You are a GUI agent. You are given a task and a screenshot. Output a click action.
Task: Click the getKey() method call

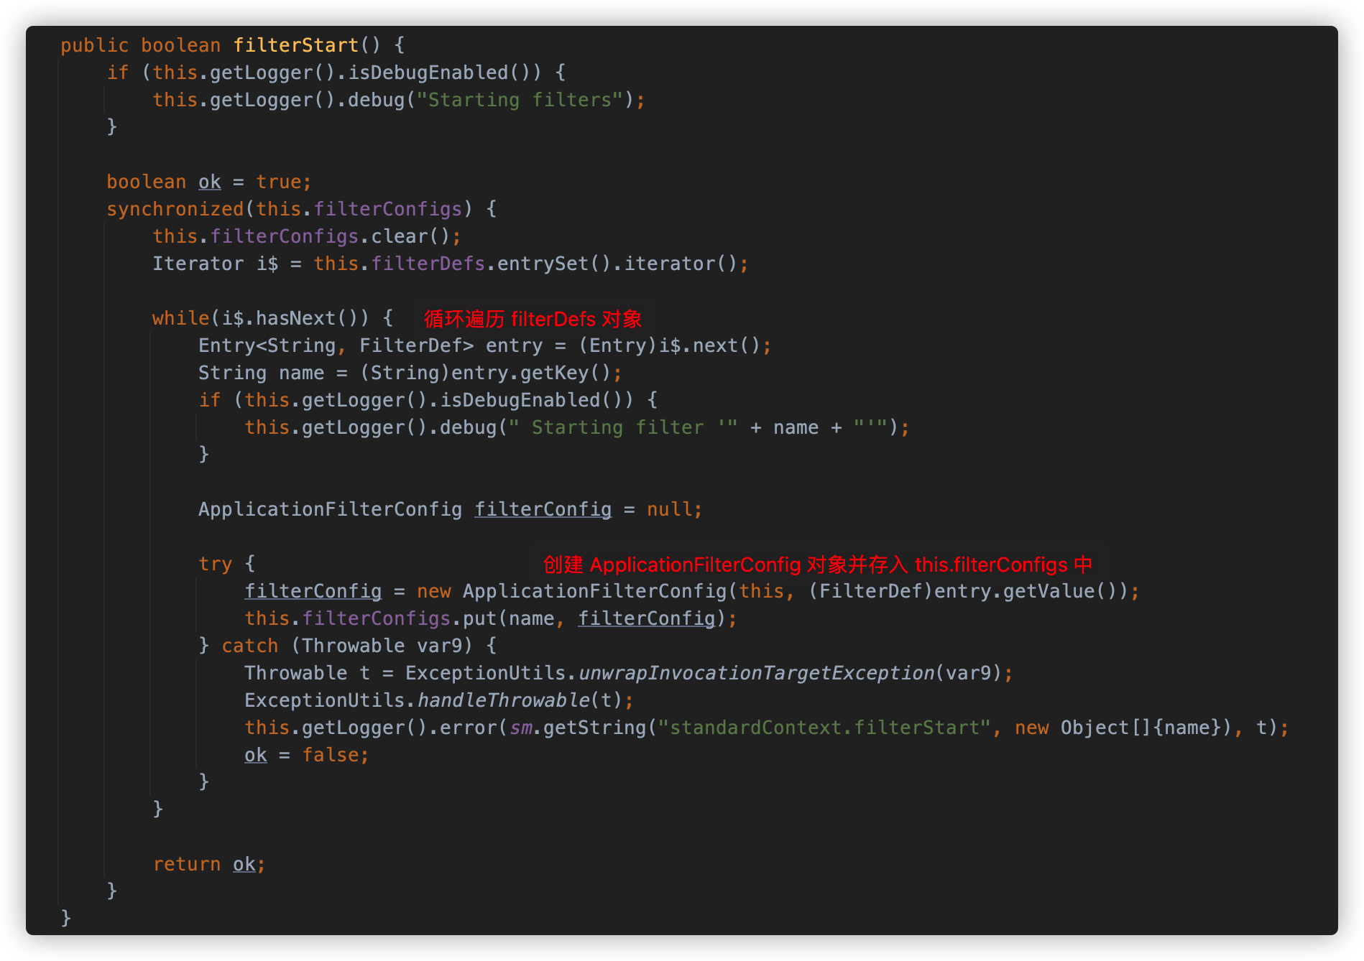pos(565,373)
